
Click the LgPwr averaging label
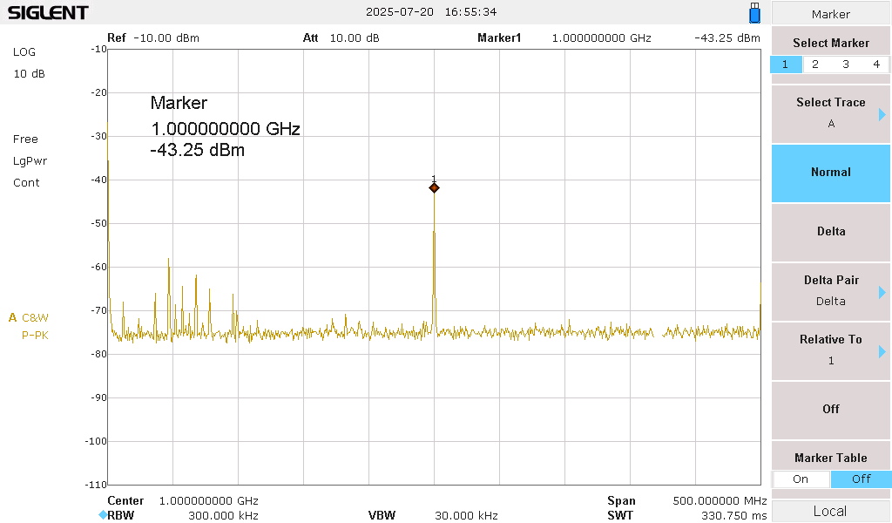(x=30, y=161)
